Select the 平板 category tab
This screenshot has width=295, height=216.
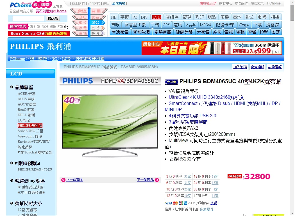click(x=124, y=17)
